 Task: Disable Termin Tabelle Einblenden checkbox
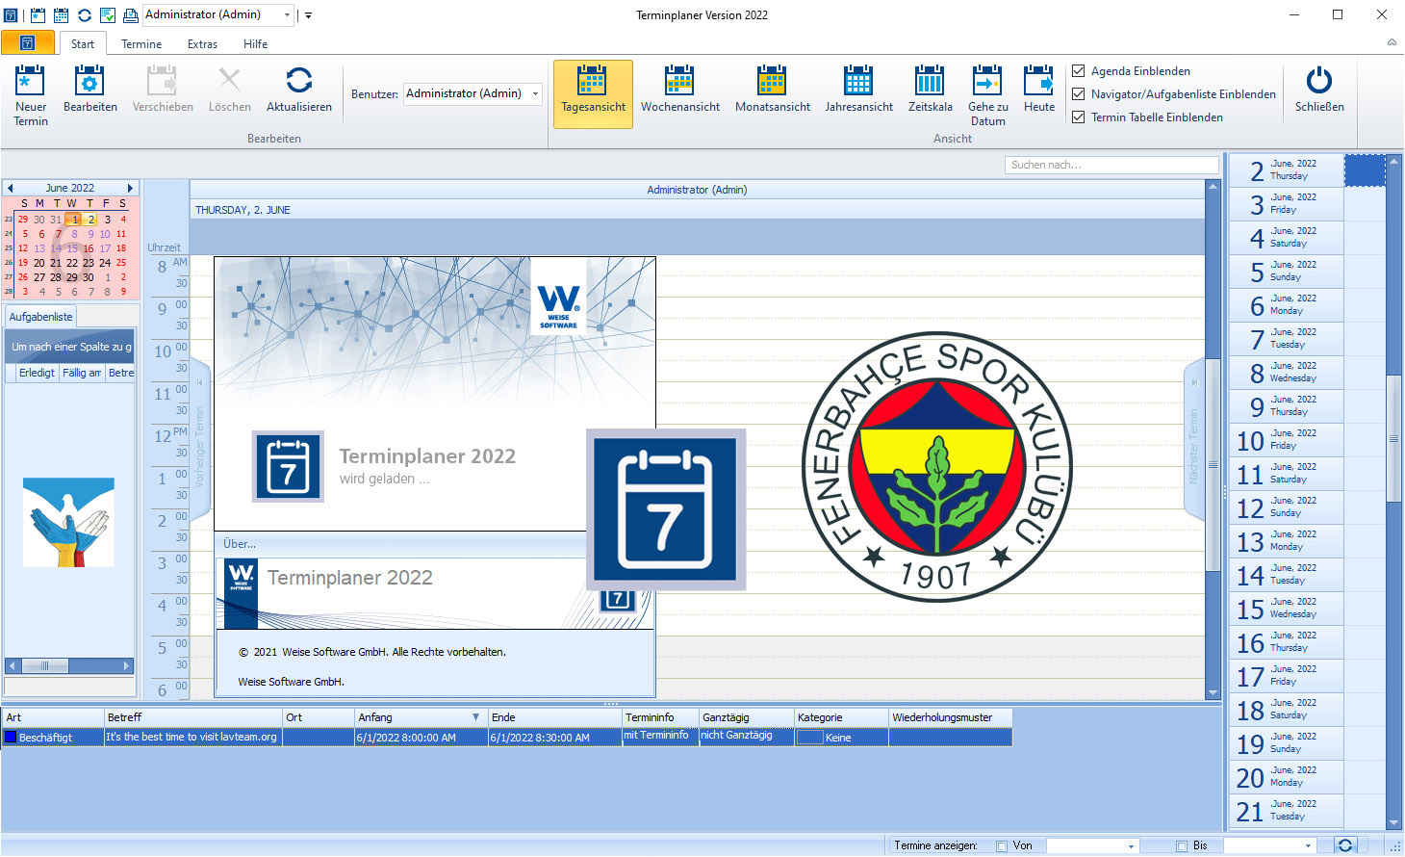(1079, 117)
